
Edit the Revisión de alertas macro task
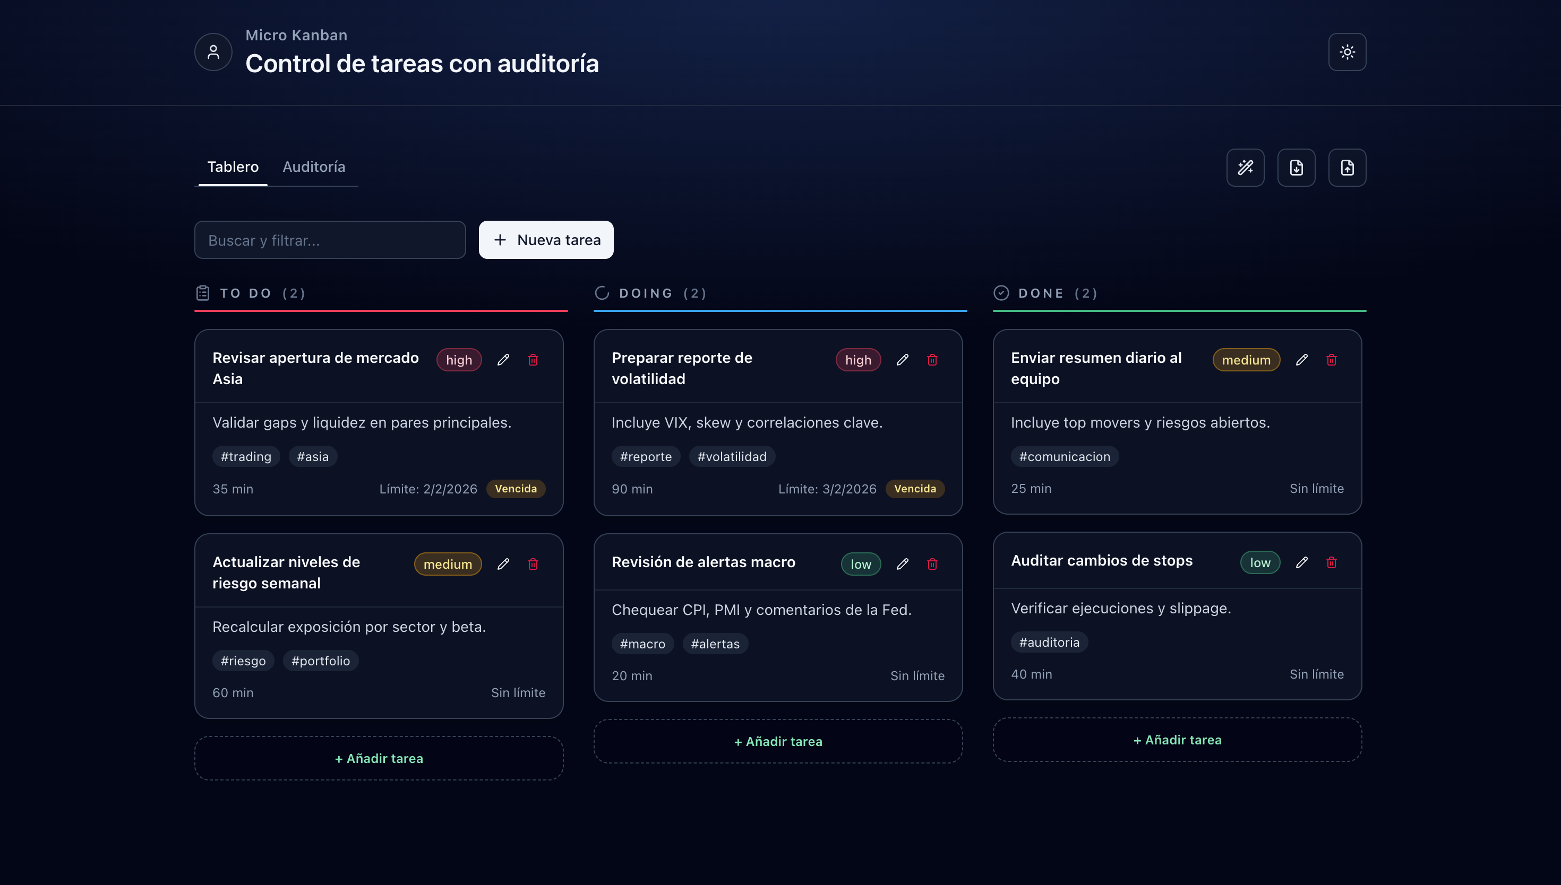[903, 564]
